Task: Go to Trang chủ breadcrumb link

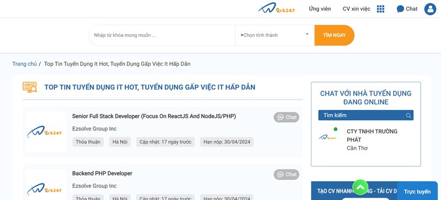Action: point(24,64)
